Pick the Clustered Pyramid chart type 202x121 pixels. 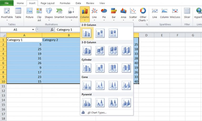point(87,103)
